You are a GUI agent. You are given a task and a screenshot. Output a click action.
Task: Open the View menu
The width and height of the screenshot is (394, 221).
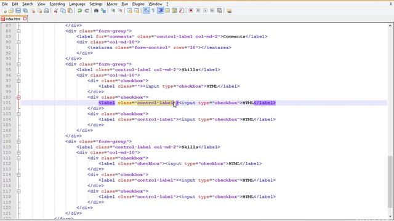(x=41, y=4)
